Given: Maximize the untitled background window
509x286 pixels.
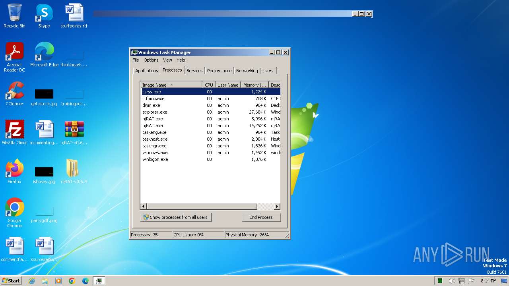Looking at the screenshot, I should click(361, 14).
